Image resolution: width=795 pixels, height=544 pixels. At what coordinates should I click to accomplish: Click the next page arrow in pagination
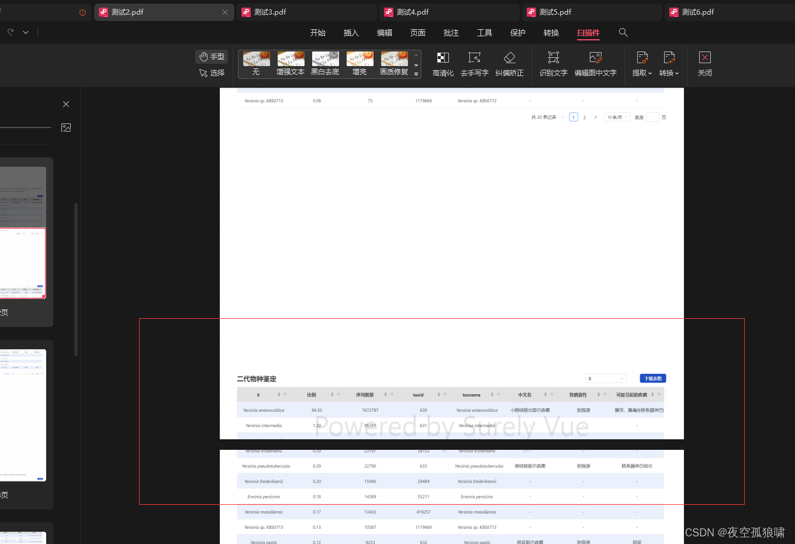596,117
